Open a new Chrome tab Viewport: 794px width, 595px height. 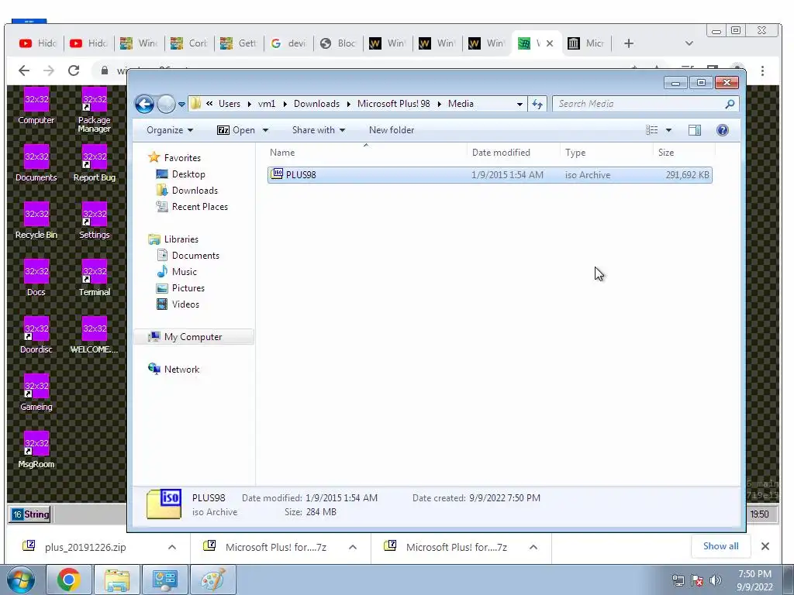click(x=628, y=43)
